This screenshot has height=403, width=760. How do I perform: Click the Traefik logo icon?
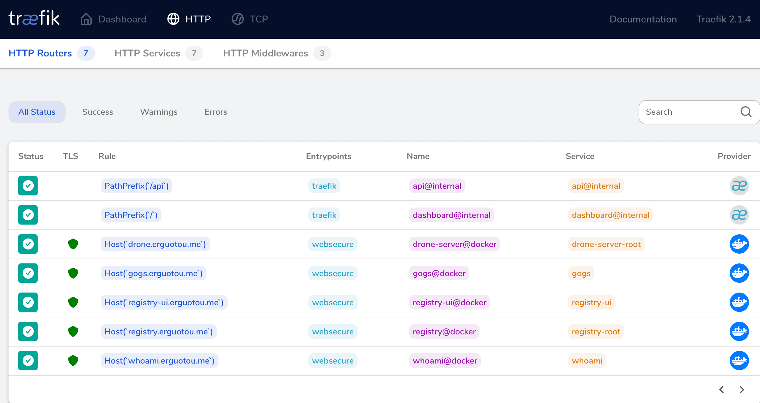[x=34, y=19]
